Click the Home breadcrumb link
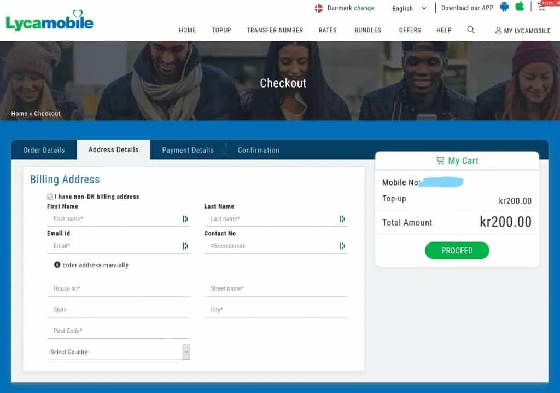Screen dimensions: 560x393 (x=19, y=114)
